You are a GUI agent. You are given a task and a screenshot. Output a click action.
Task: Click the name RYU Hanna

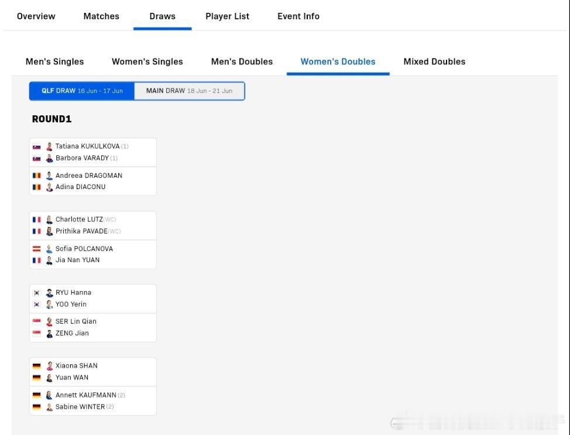coord(73,293)
